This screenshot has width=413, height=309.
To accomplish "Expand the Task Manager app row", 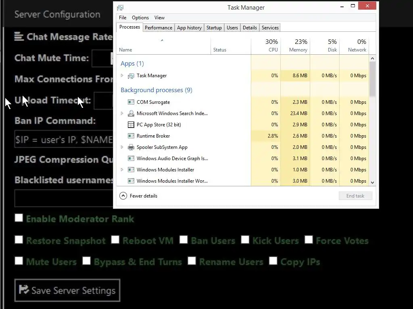I will pos(122,75).
